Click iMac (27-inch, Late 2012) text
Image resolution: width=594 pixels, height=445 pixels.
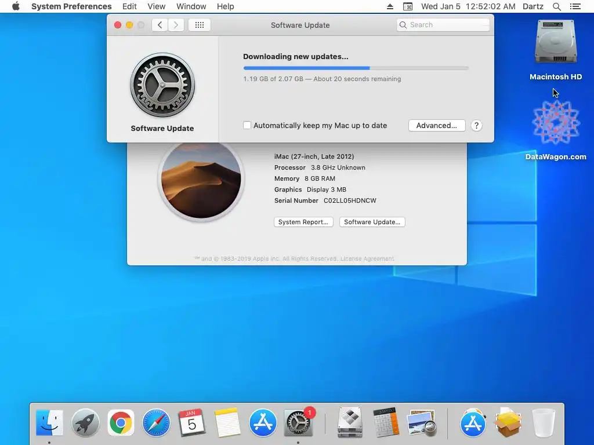tap(314, 156)
